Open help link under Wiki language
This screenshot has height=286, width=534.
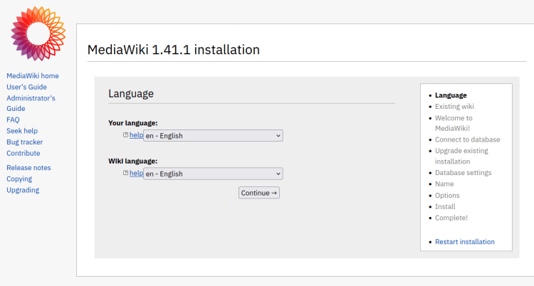point(136,173)
